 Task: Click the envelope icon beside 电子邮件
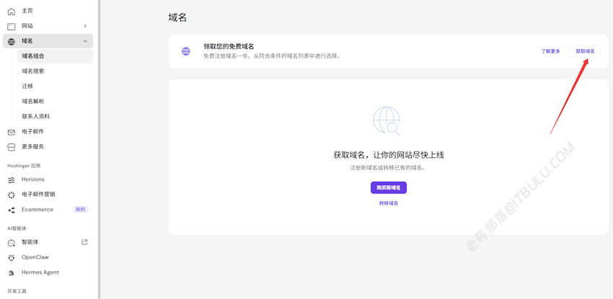(x=12, y=133)
